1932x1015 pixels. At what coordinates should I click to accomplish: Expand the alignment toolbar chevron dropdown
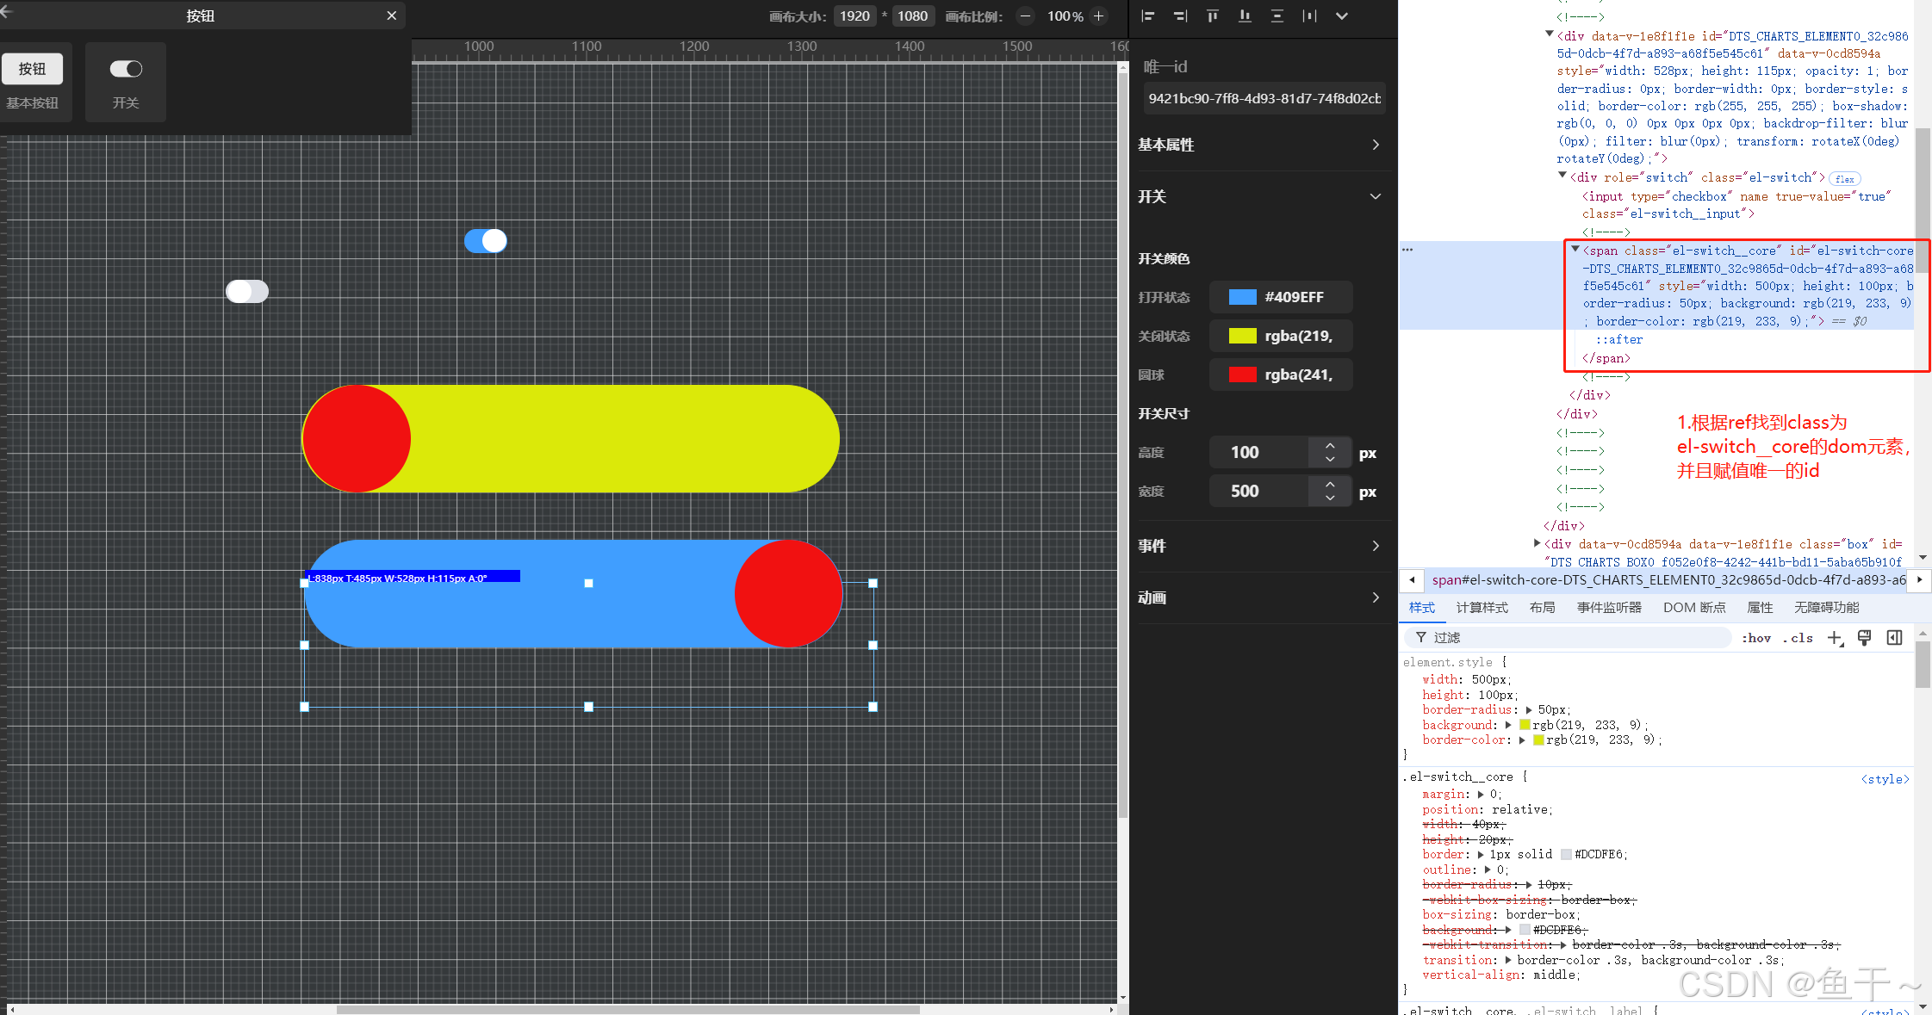pyautogui.click(x=1342, y=15)
